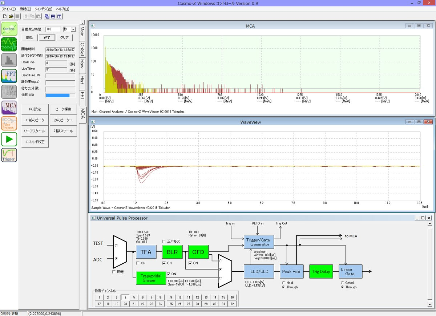Open the green waveform viewer icon
The image size is (436, 316).
tap(9, 44)
